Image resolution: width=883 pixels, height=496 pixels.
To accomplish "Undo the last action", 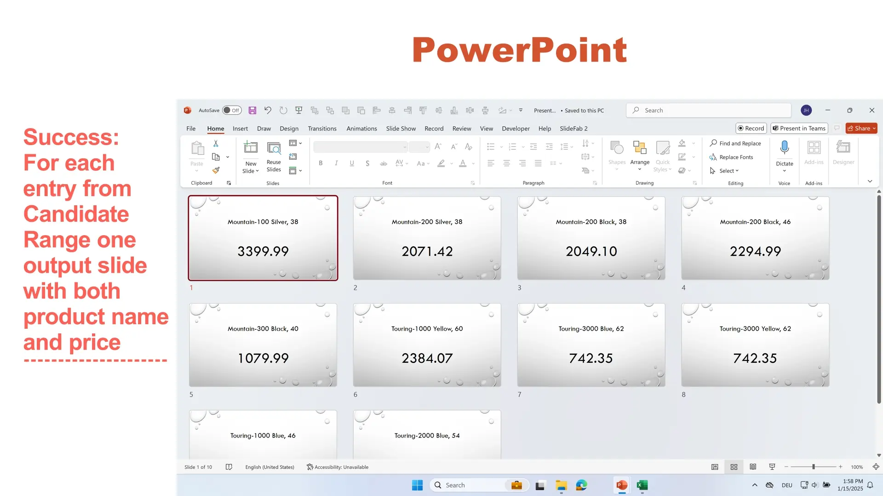I will [268, 110].
